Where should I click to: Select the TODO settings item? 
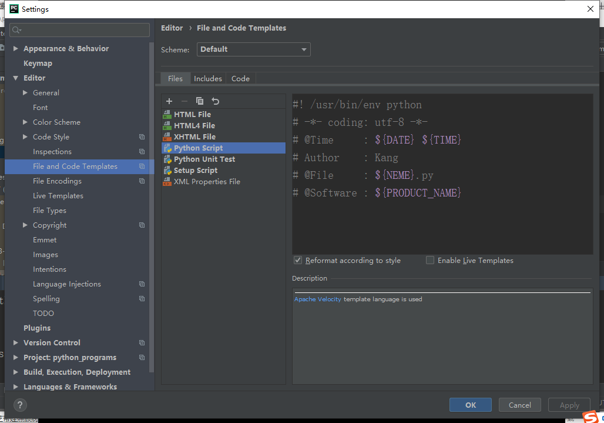coord(43,314)
